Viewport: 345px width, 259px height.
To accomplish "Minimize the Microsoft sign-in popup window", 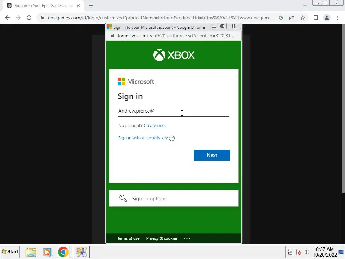I will point(214,26).
